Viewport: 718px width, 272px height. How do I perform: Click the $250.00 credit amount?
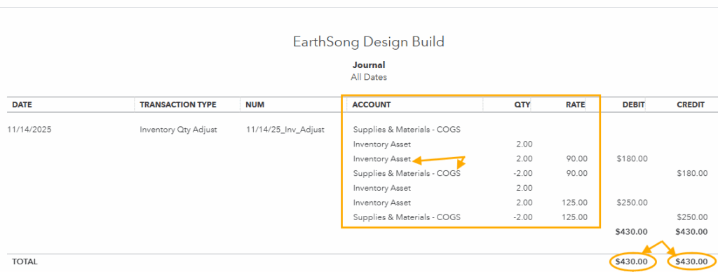tap(691, 217)
